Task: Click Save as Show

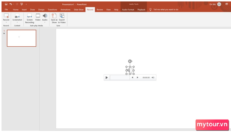Action: point(54,18)
